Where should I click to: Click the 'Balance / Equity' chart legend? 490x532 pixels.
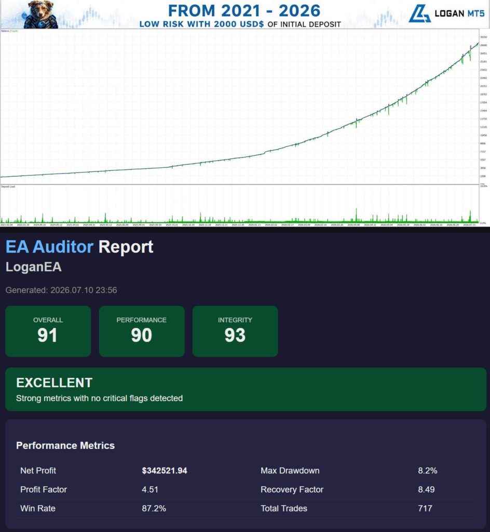[x=9, y=31]
